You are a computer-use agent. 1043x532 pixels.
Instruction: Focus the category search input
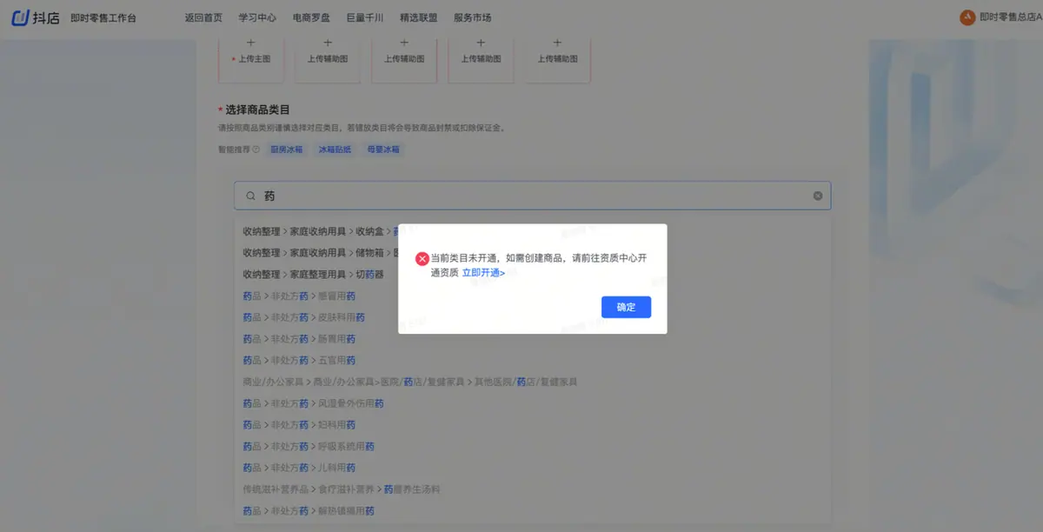point(533,196)
